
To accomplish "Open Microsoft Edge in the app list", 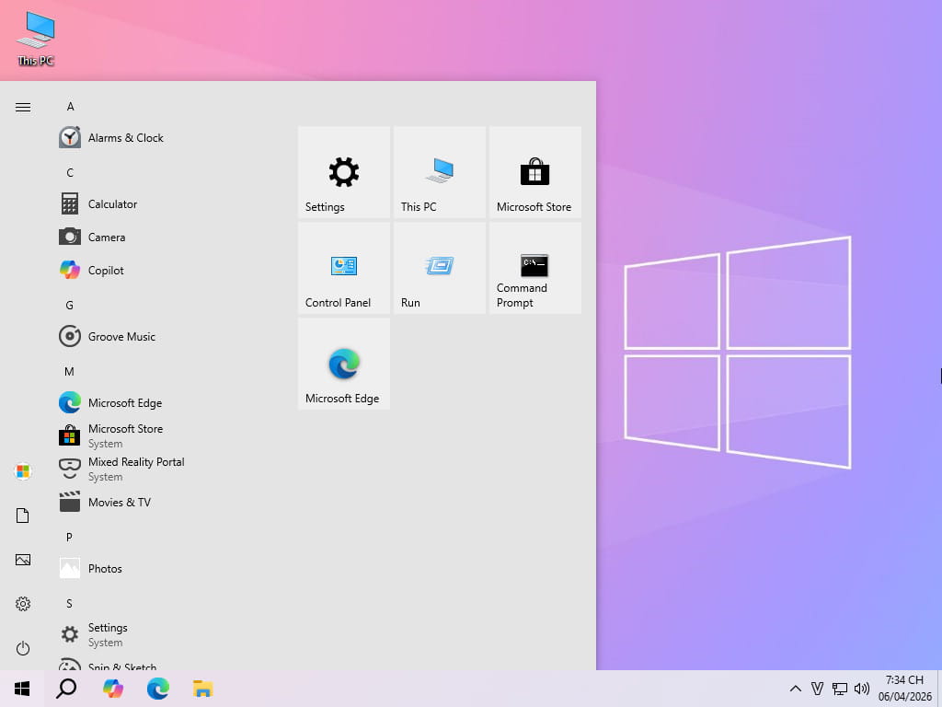I will click(x=162, y=402).
